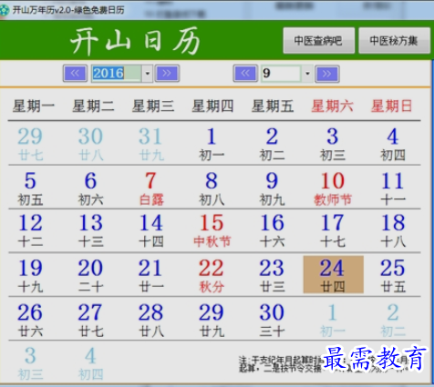This screenshot has width=434, height=387.
Task: Select September 20 二十
Action: (x=91, y=275)
